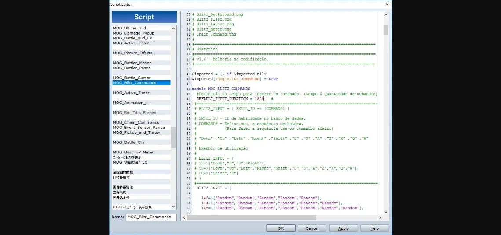The height and width of the screenshot is (235, 501).
Task: Select MOG_Ultima_Hud in the script list
Action: (x=129, y=28)
